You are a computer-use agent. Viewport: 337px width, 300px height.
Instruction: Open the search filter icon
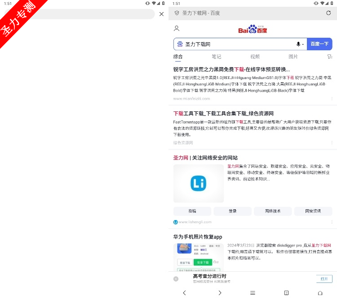click(330, 57)
